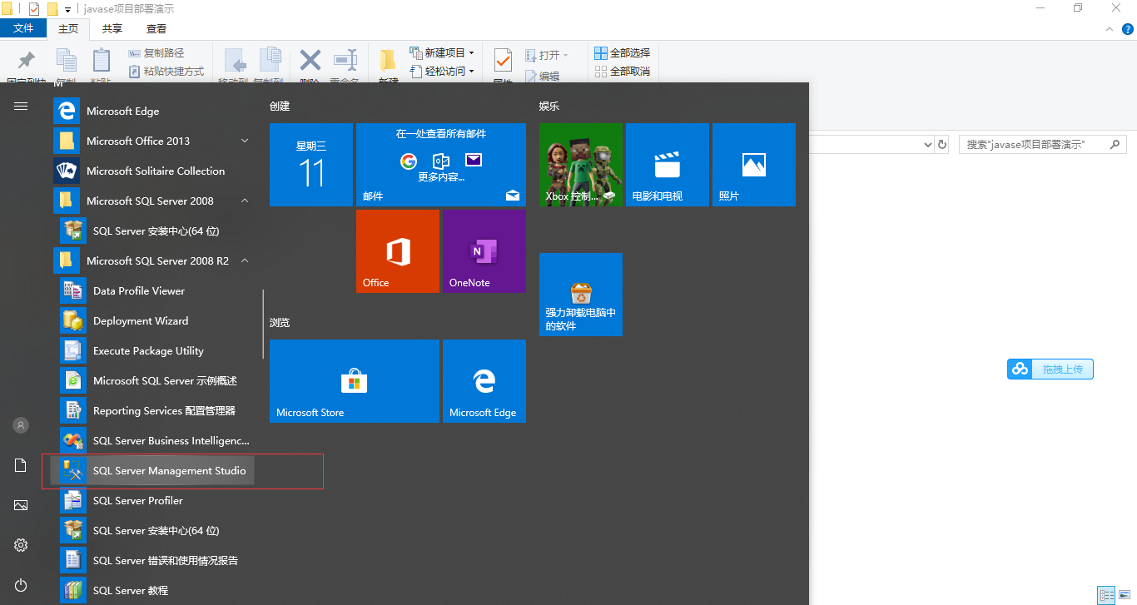Click 全部选择 in the ribbon
Screen dimensions: 1137x605
click(622, 52)
